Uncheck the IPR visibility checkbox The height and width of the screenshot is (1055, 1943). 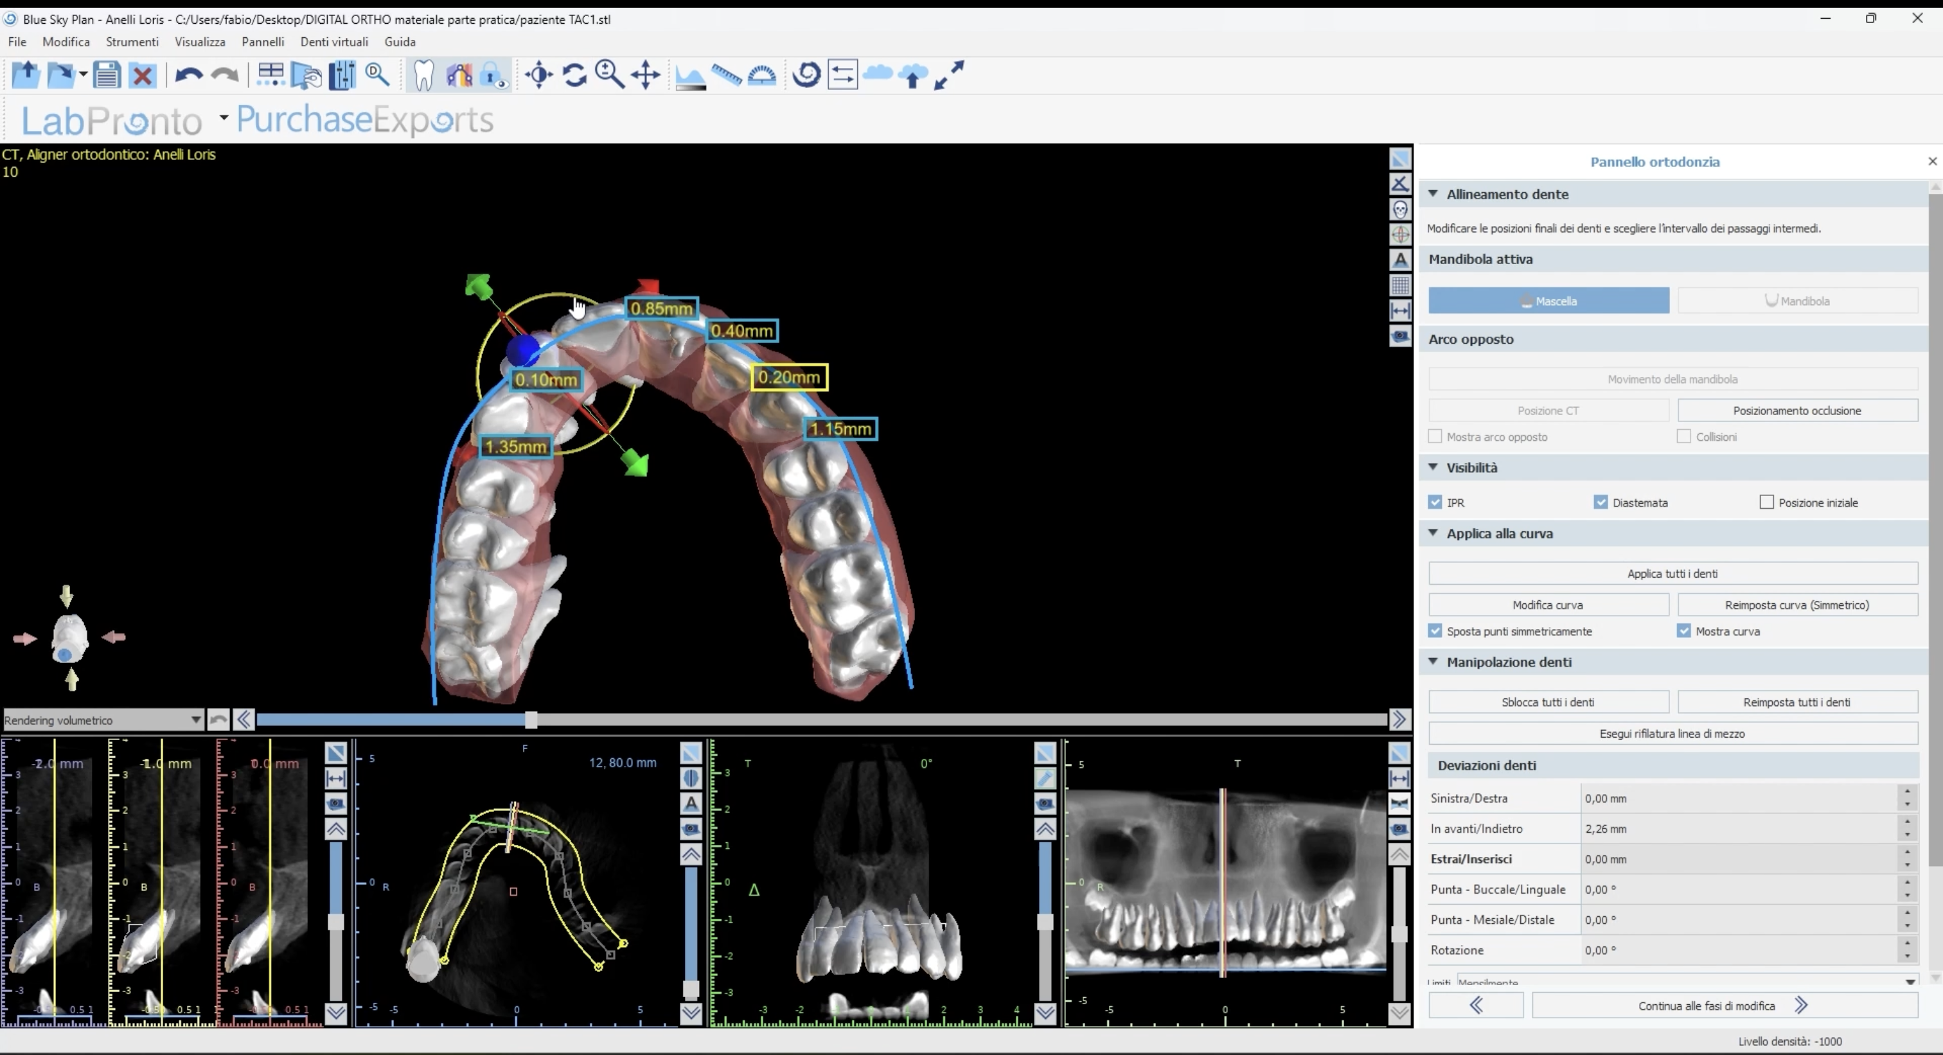[x=1435, y=502]
